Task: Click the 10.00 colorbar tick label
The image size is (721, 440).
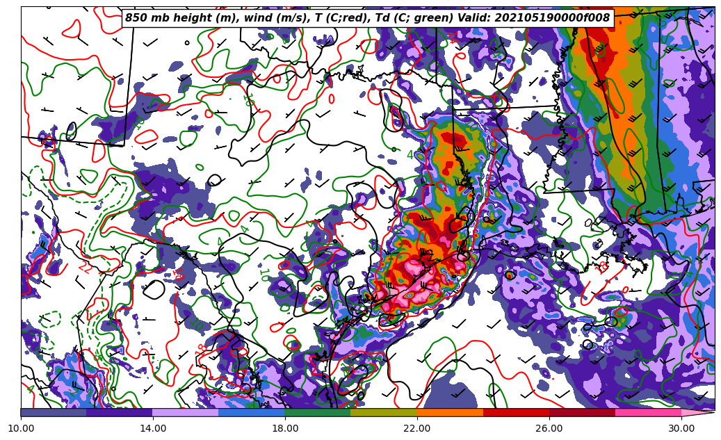Action: click(21, 428)
